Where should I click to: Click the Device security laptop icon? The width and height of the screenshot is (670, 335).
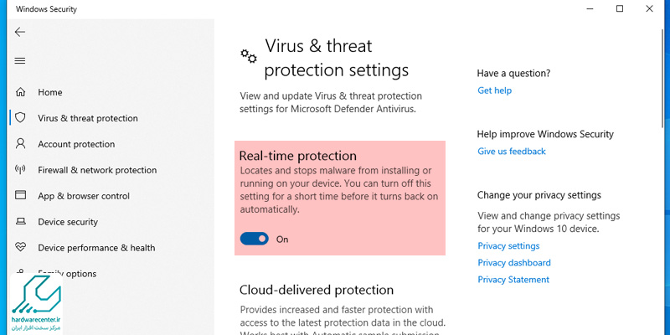[x=20, y=221]
